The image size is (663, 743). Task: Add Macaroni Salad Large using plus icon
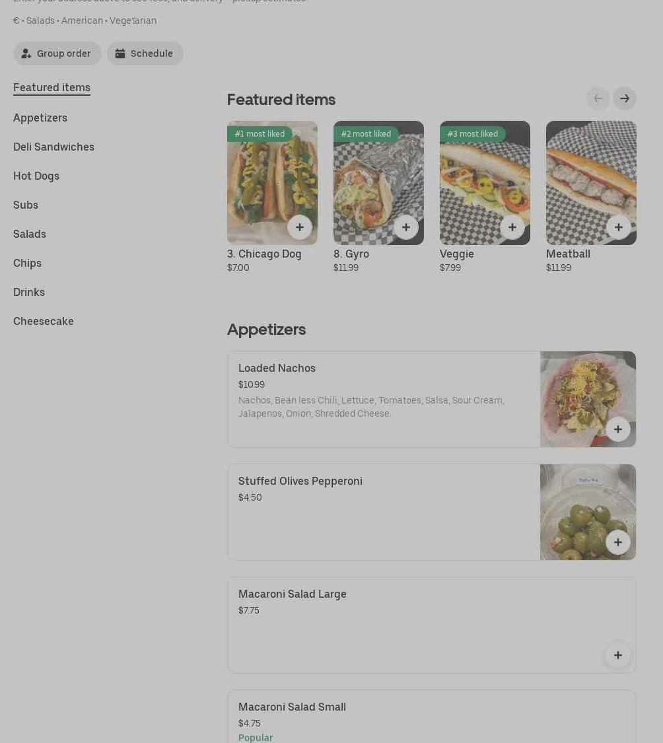pos(618,655)
